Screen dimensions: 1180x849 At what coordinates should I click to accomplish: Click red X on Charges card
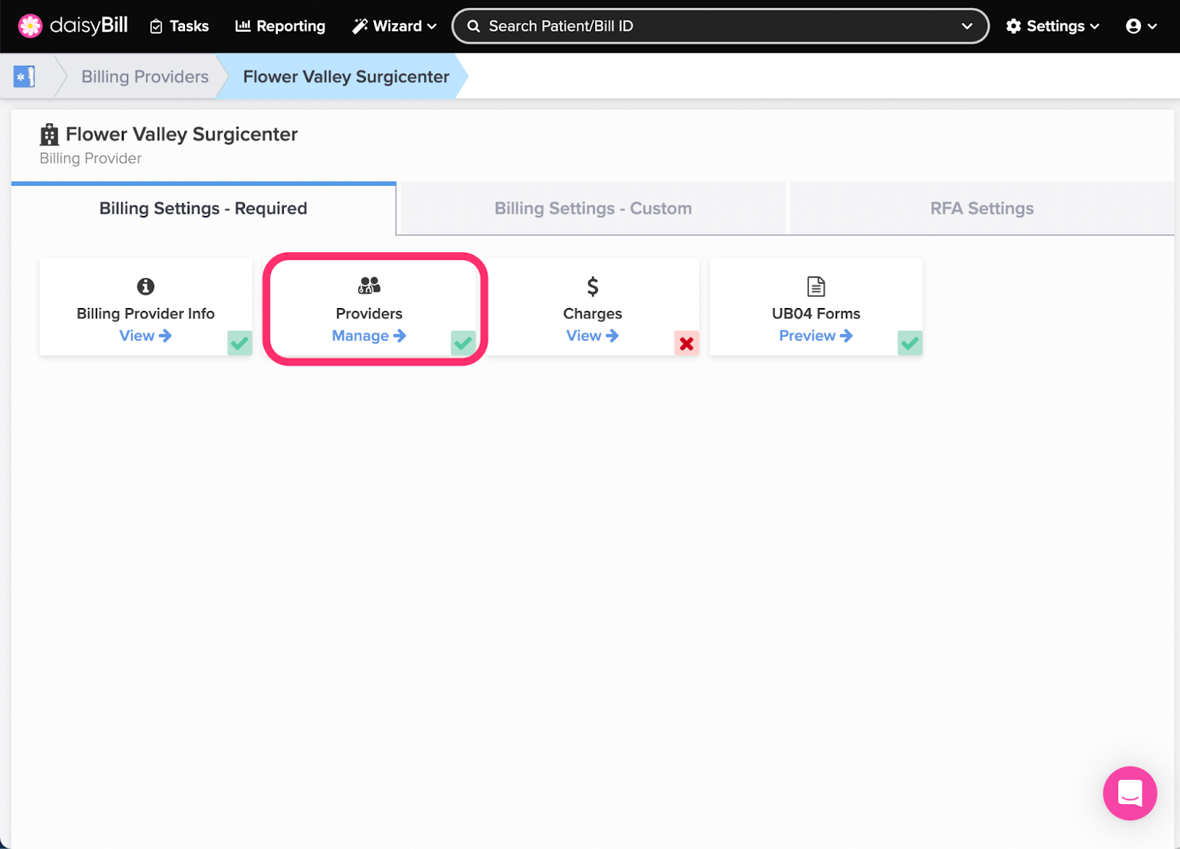pyautogui.click(x=687, y=343)
